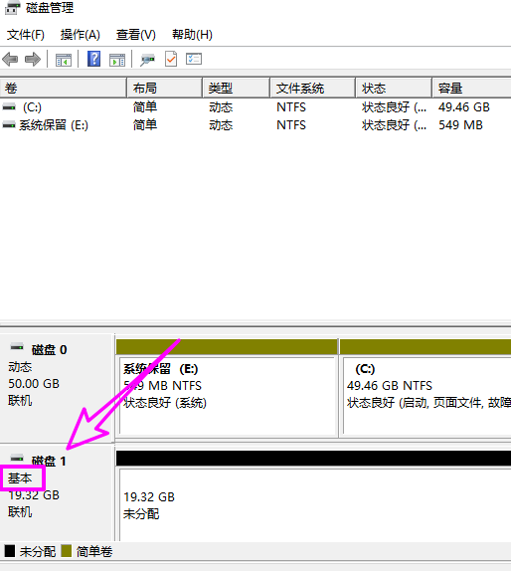Sort by the 容量 column header

click(471, 88)
